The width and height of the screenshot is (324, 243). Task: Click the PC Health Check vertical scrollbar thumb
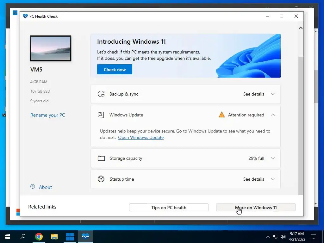(x=301, y=126)
